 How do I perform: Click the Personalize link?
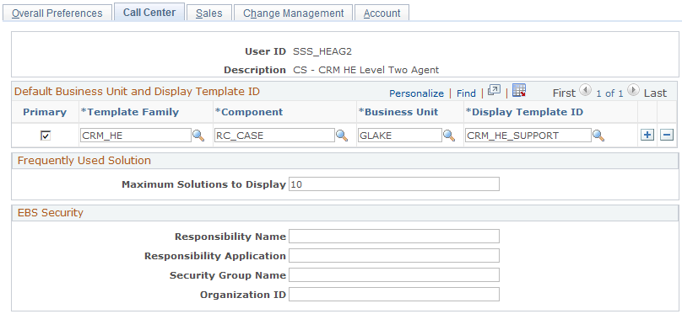tap(416, 93)
